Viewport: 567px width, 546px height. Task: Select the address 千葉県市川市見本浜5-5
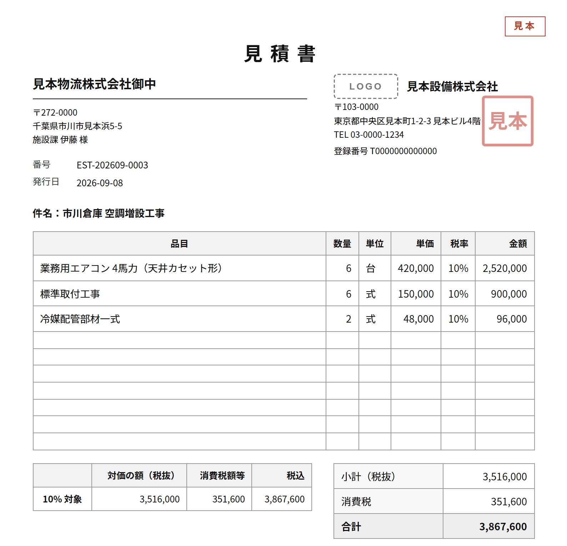pos(77,126)
